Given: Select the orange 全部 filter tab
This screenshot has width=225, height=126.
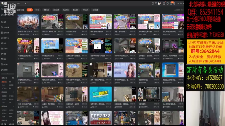Looking at the screenshot, I should pos(30,10).
